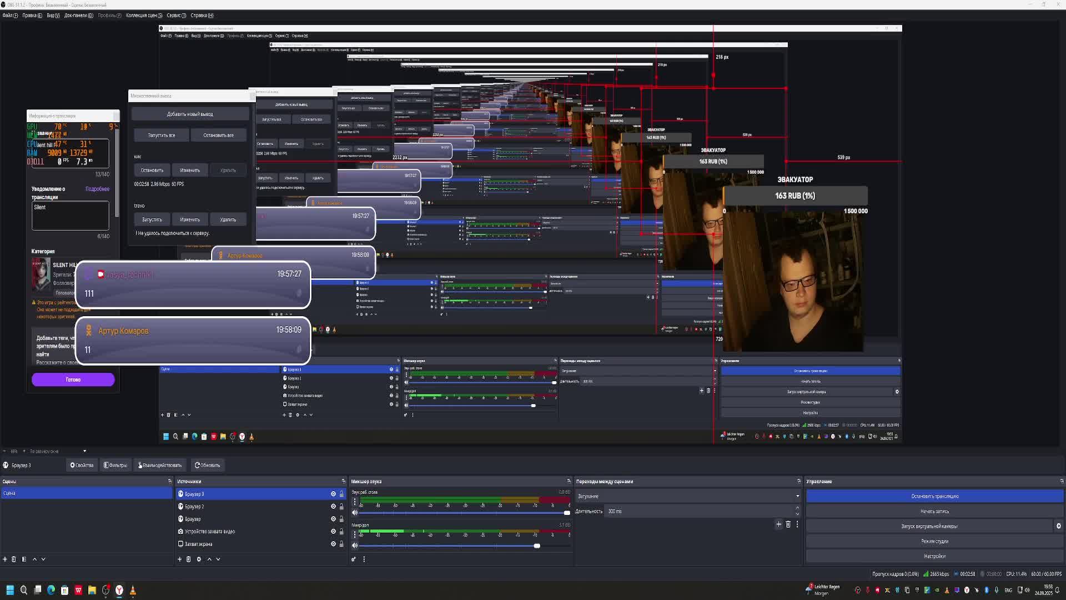
Task: Hide the Браузер 2 source via its eye icon
Action: [x=333, y=507]
